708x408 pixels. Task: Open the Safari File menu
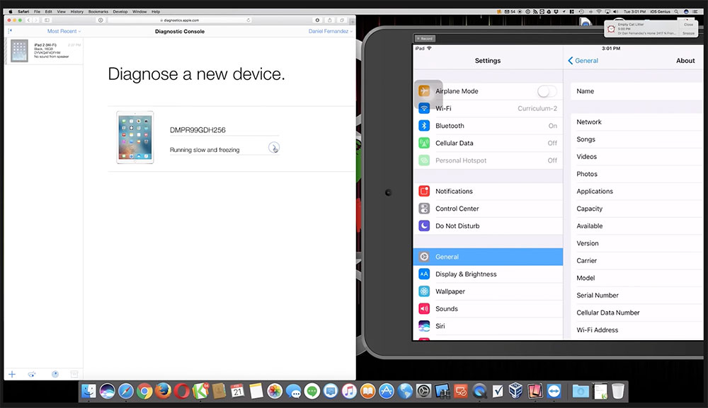click(x=37, y=12)
